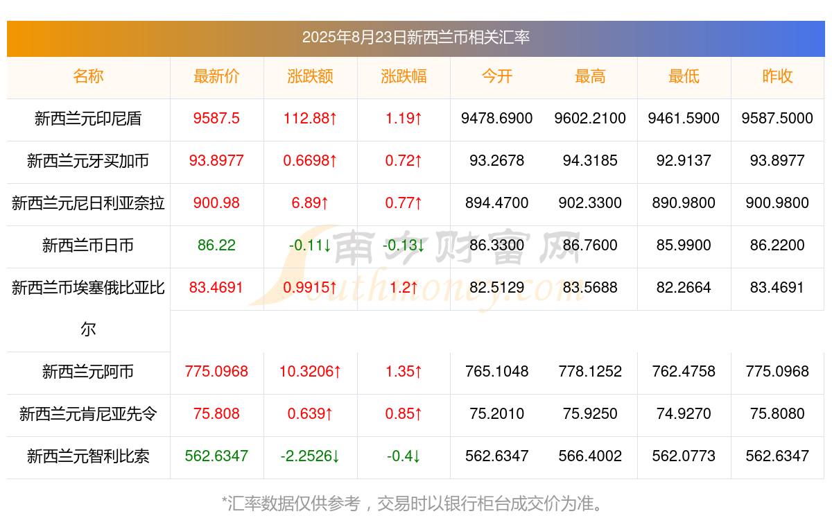Click the change percent 1.35↑
Image resolution: width=832 pixels, height=525 pixels.
(x=404, y=372)
